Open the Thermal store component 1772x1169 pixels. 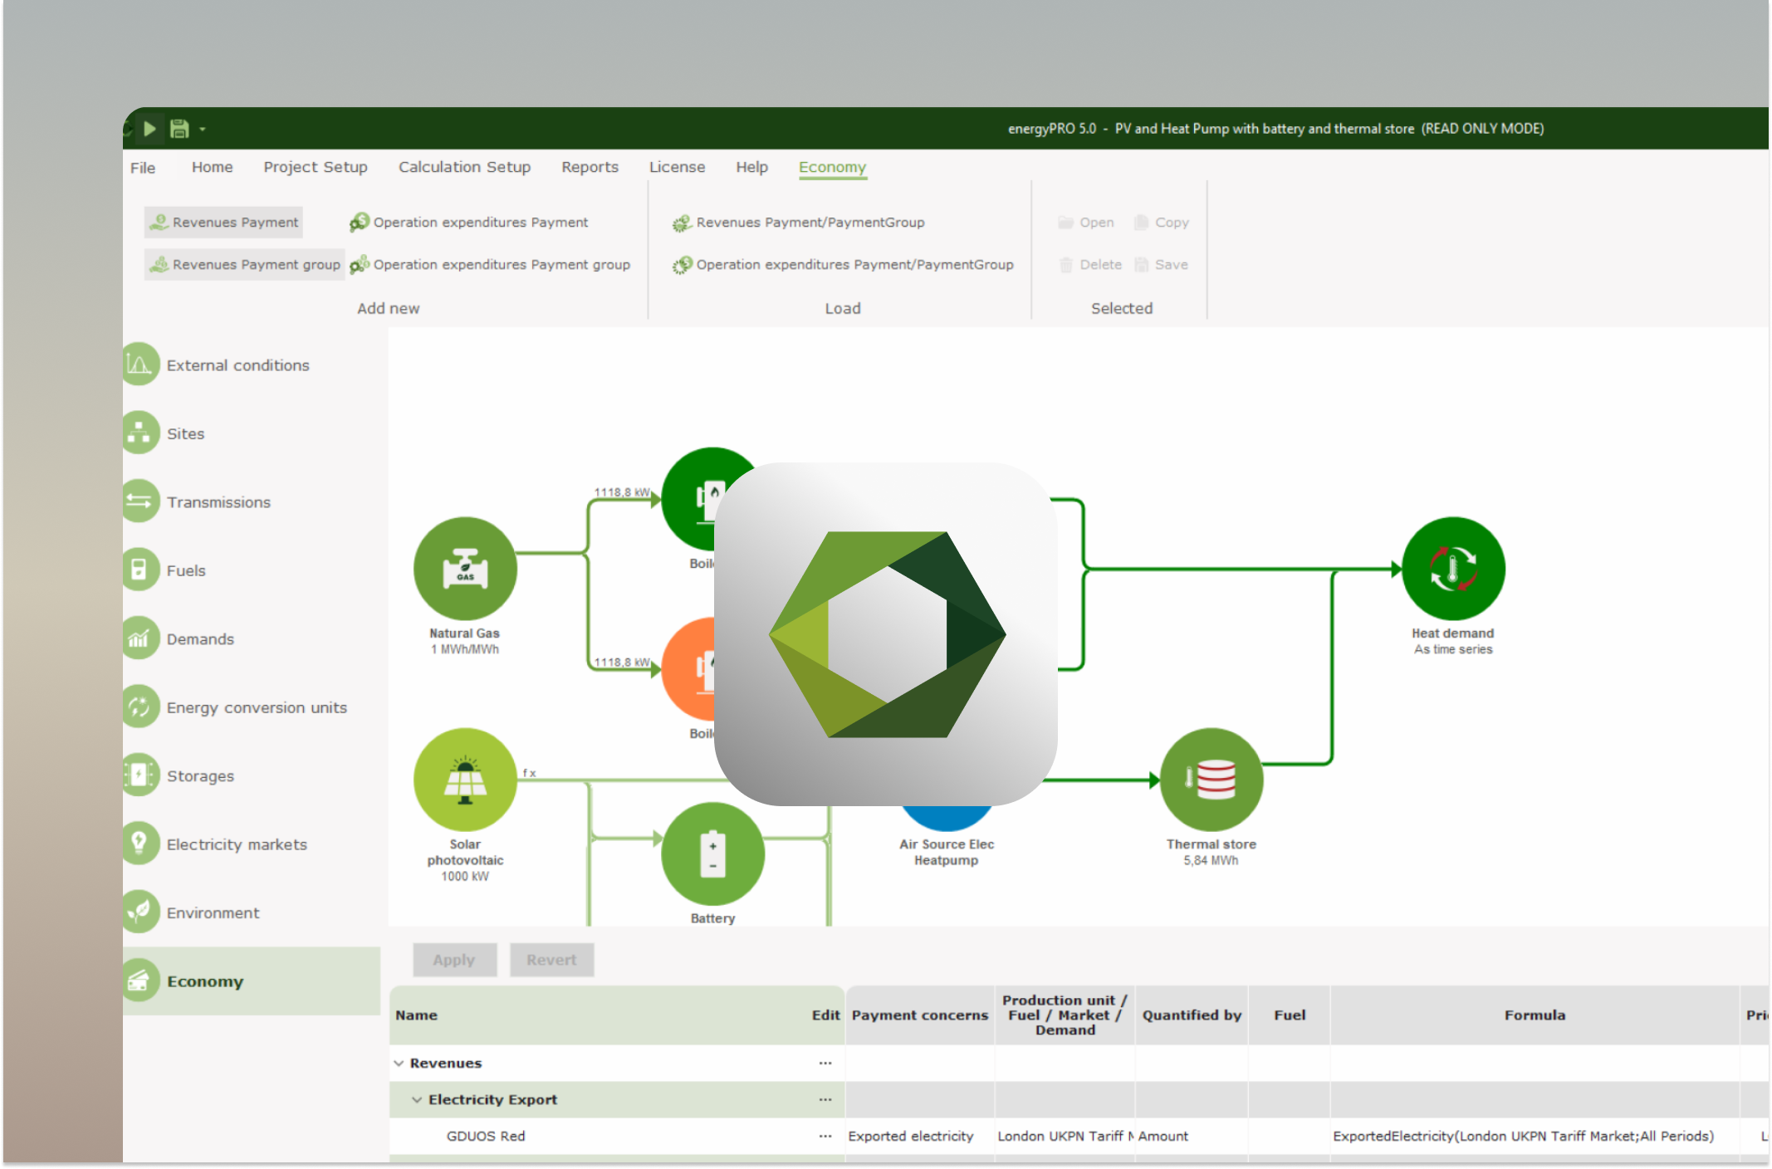click(1212, 779)
